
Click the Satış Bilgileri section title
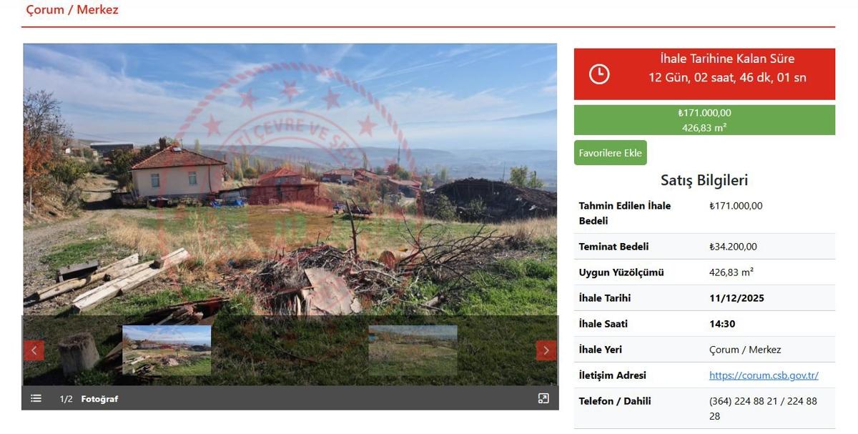[x=704, y=180]
